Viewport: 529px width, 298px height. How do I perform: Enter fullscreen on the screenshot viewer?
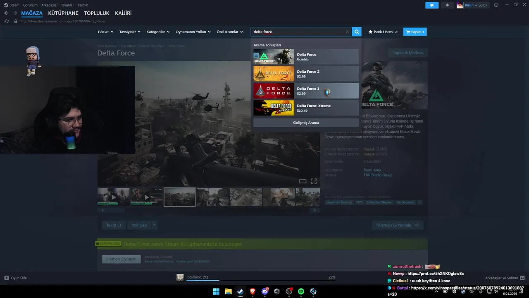coord(314,181)
